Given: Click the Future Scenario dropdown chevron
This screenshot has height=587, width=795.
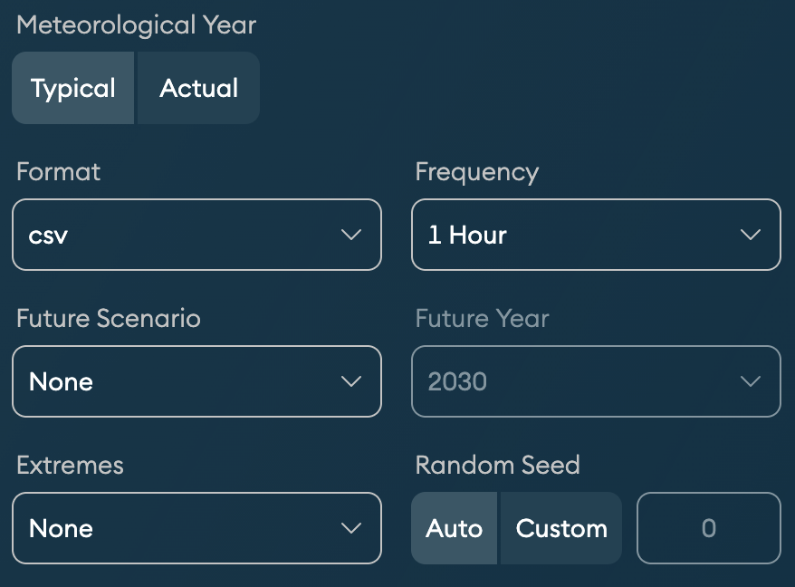Looking at the screenshot, I should tap(350, 382).
